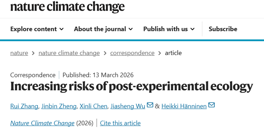
Task: Click the nature climate change logo
Action: (67, 6)
